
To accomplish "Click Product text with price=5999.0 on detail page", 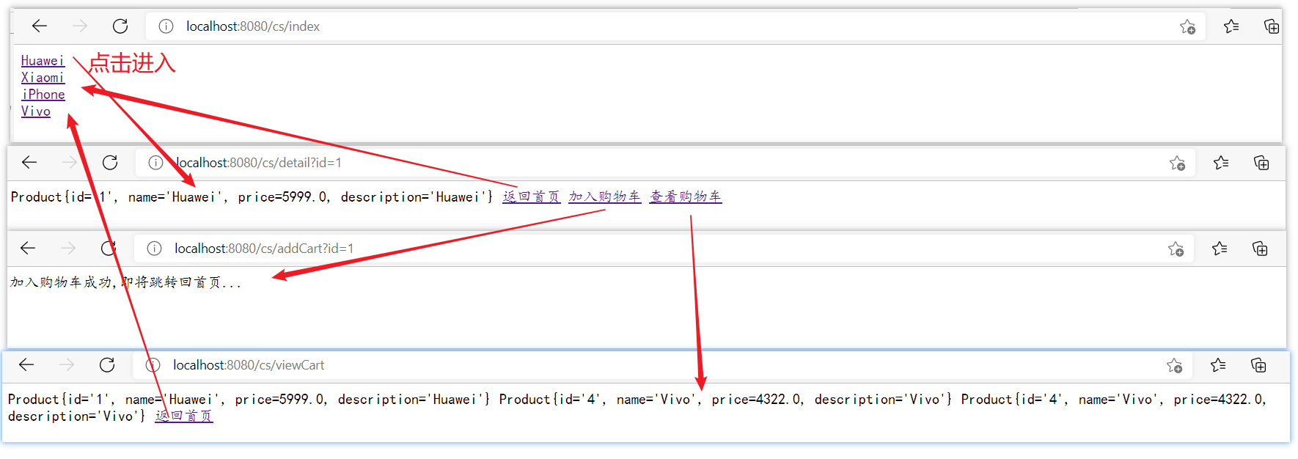I will 252,197.
